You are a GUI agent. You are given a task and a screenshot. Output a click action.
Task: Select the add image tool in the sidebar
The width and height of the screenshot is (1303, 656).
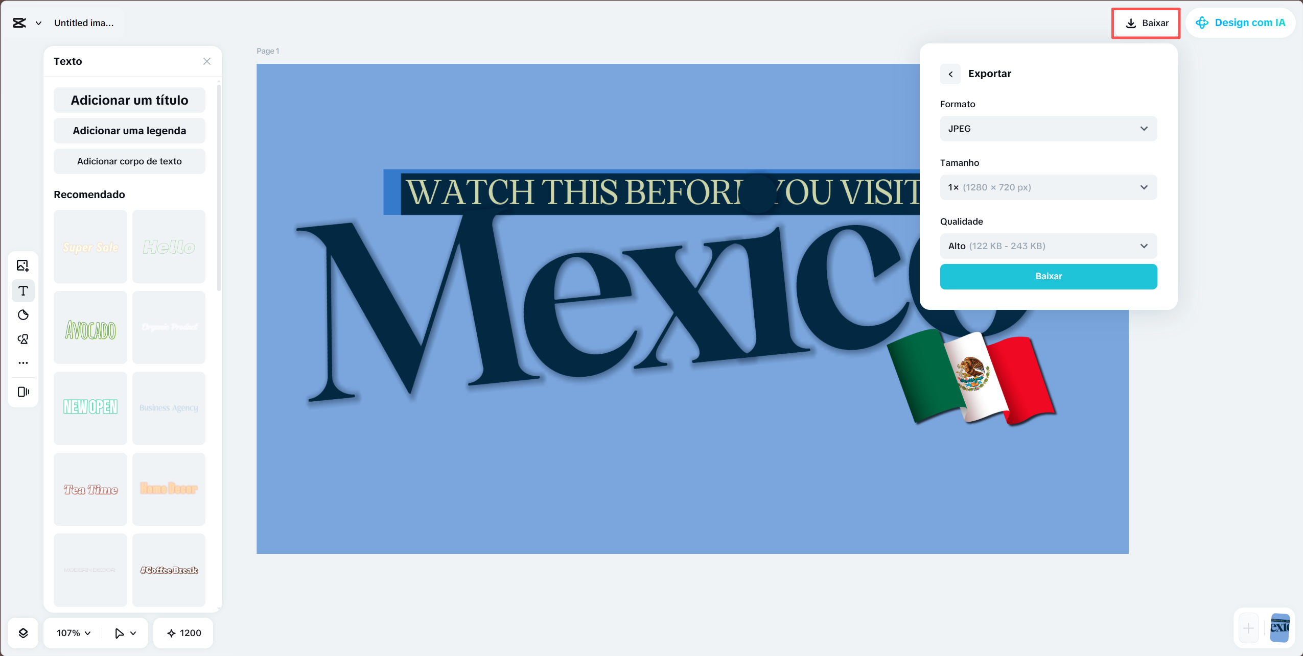pyautogui.click(x=23, y=265)
